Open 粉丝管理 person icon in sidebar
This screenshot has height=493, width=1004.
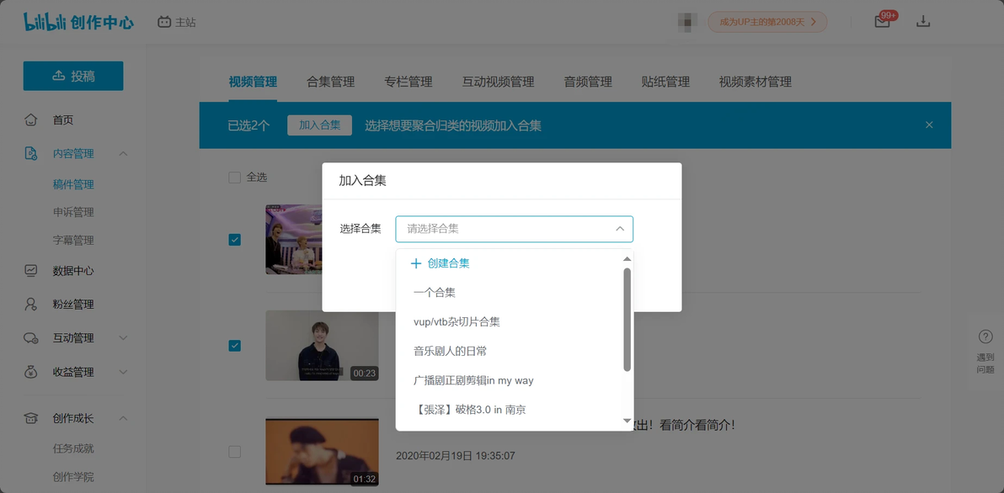coord(30,305)
